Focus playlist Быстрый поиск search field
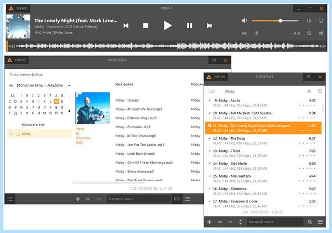 [275, 222]
